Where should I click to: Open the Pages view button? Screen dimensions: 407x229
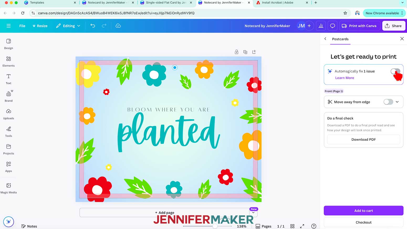click(x=263, y=226)
